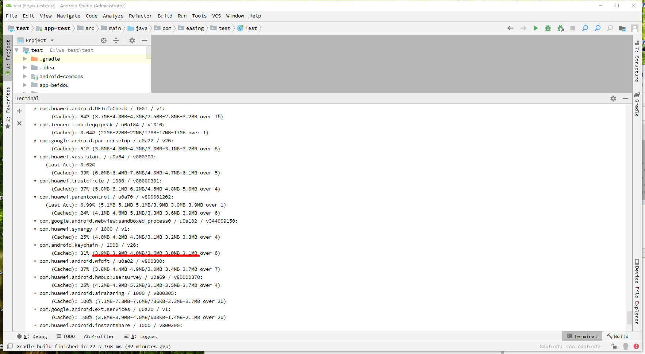
Task: Click the app-test breadcrumb
Action: coord(53,28)
